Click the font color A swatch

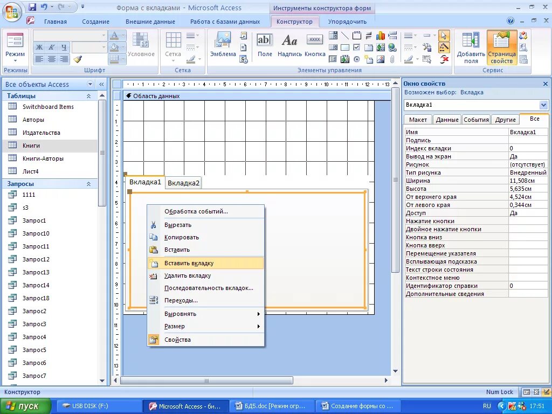pyautogui.click(x=114, y=36)
